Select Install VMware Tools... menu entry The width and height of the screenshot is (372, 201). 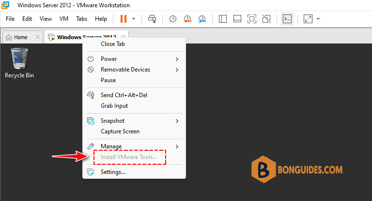[x=134, y=157]
